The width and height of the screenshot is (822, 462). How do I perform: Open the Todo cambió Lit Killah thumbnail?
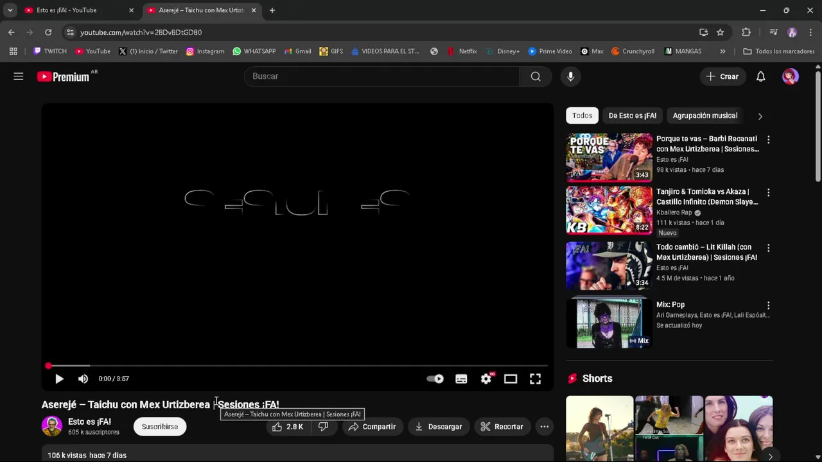[x=609, y=266]
